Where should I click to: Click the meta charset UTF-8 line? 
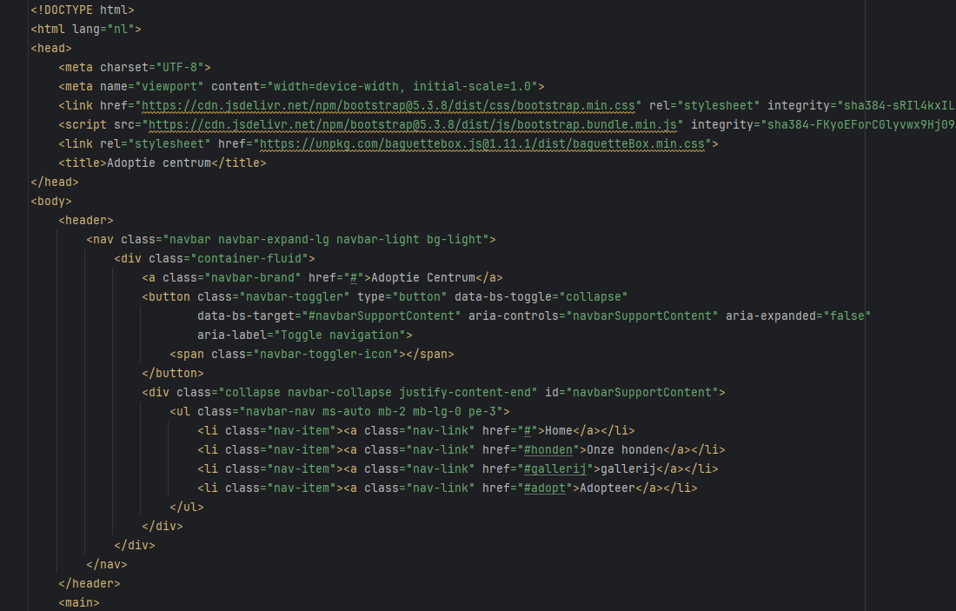(135, 67)
